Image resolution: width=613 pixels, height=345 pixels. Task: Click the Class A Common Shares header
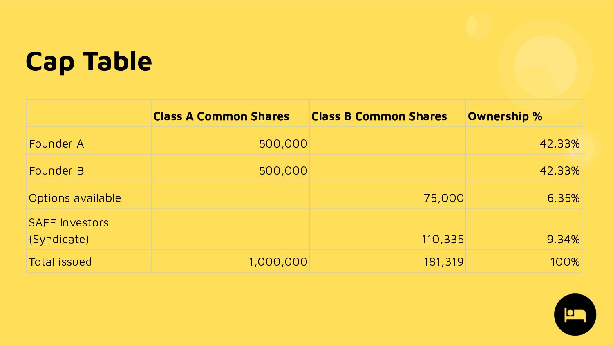221,116
